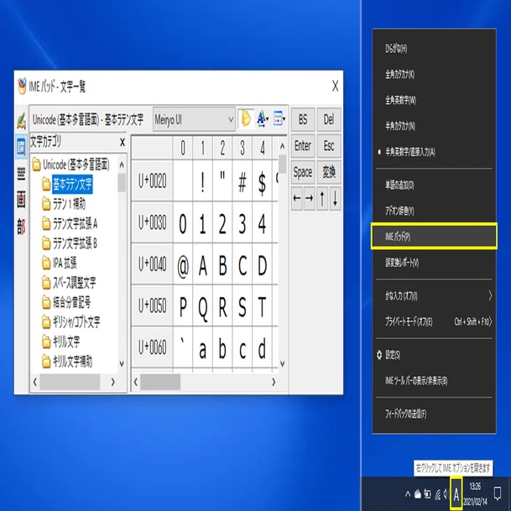Click the OneDrive cloud tray icon
Viewport: 511px width, 511px height.
pyautogui.click(x=418, y=495)
